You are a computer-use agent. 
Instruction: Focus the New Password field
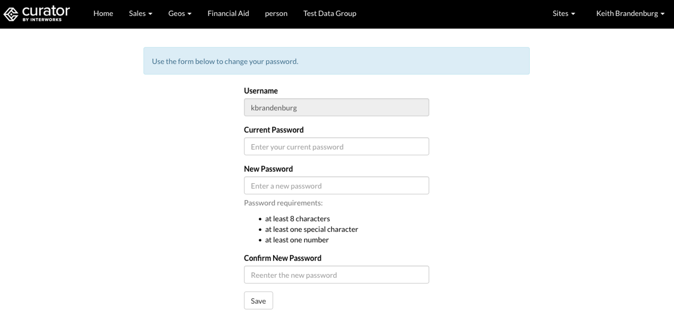337,185
